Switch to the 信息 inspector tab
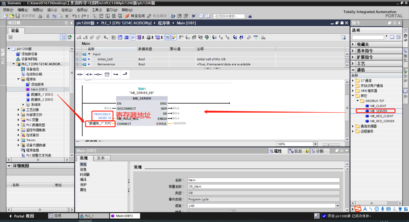409x222 pixels. click(x=298, y=151)
